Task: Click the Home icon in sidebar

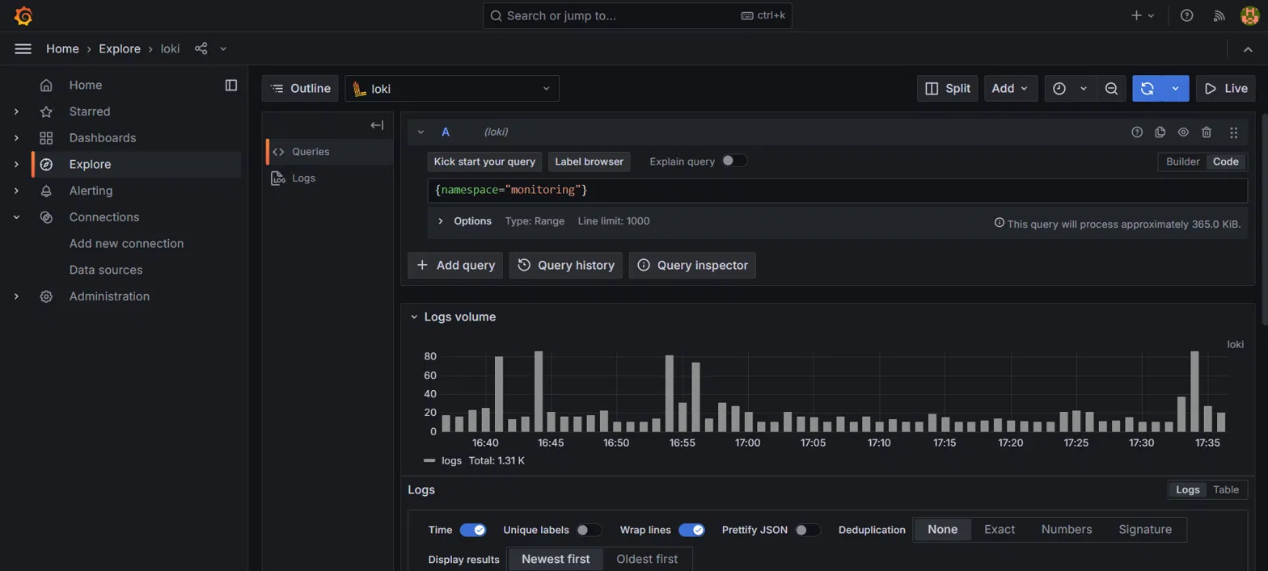Action: tap(46, 85)
